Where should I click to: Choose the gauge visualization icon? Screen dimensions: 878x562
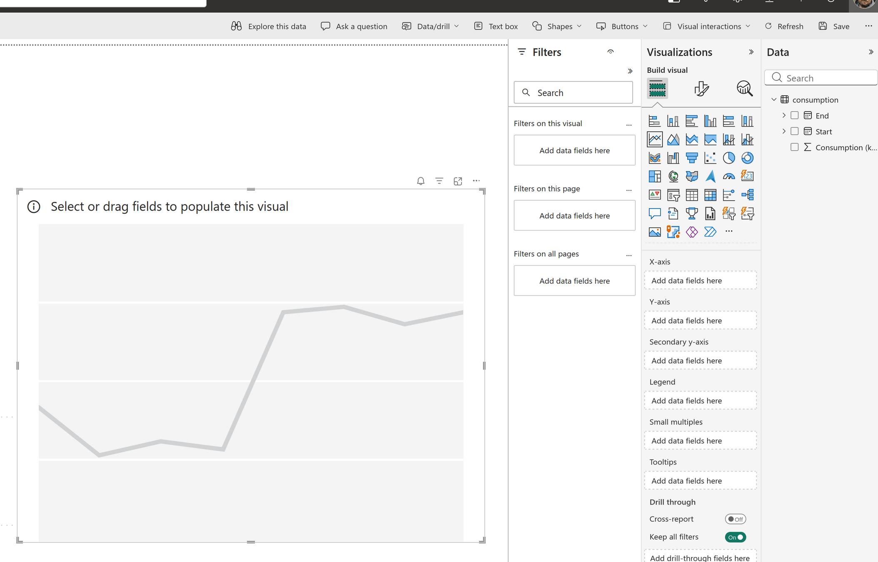click(728, 177)
